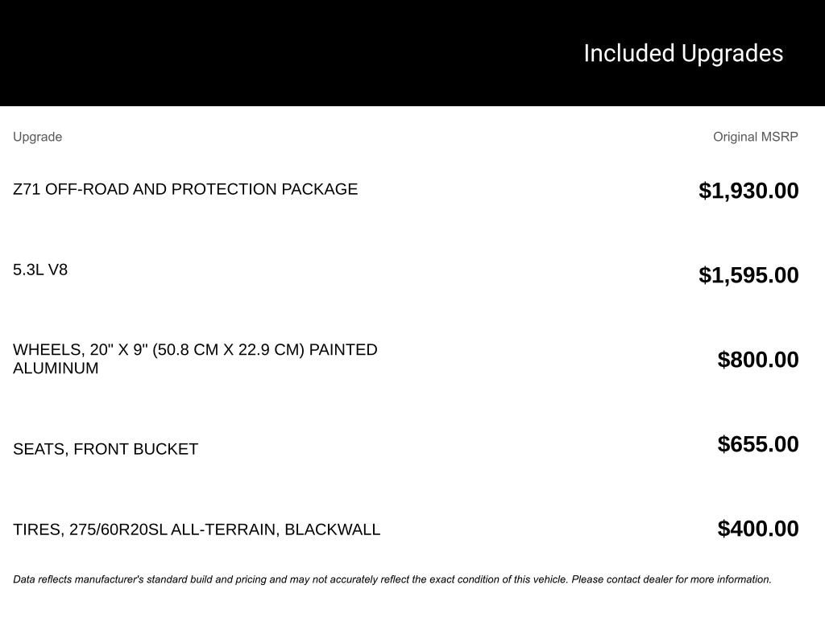Screen dimensions: 825x618
Task: Click the $1,595.00 engine price
Action: [748, 275]
